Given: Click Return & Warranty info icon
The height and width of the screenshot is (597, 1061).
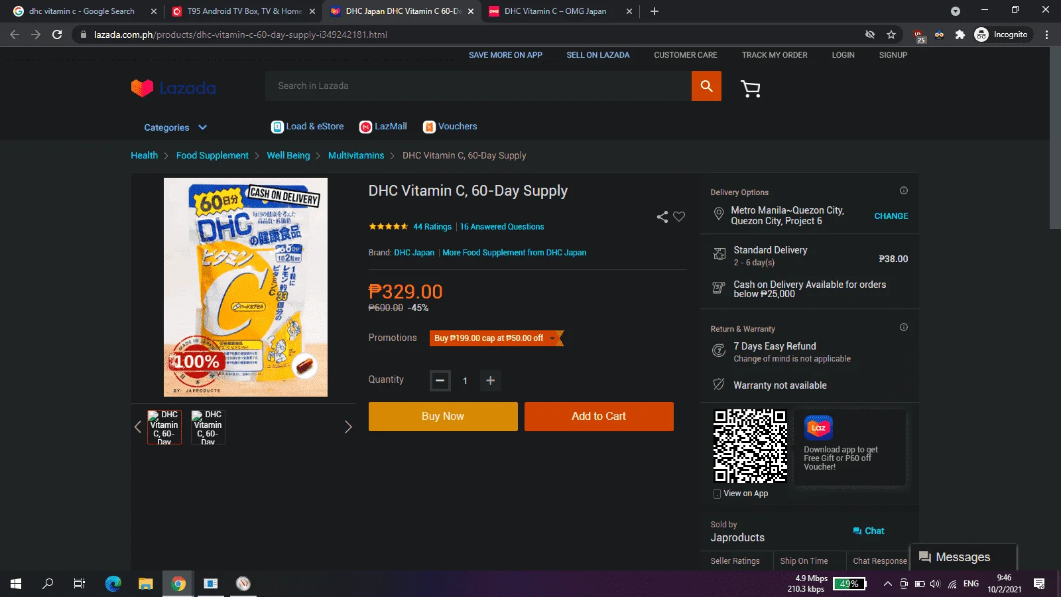Looking at the screenshot, I should coord(904,328).
